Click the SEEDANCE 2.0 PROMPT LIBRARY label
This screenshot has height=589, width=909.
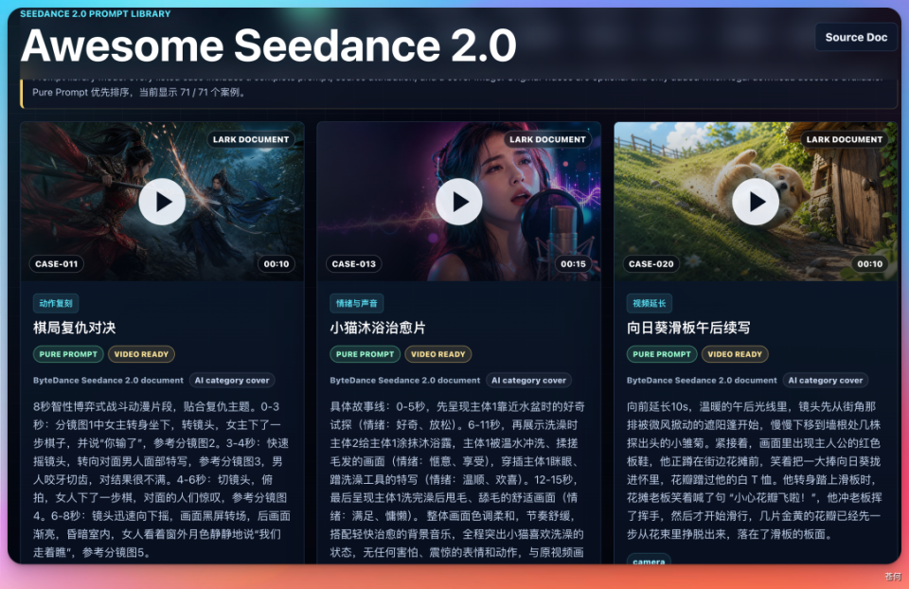(96, 13)
